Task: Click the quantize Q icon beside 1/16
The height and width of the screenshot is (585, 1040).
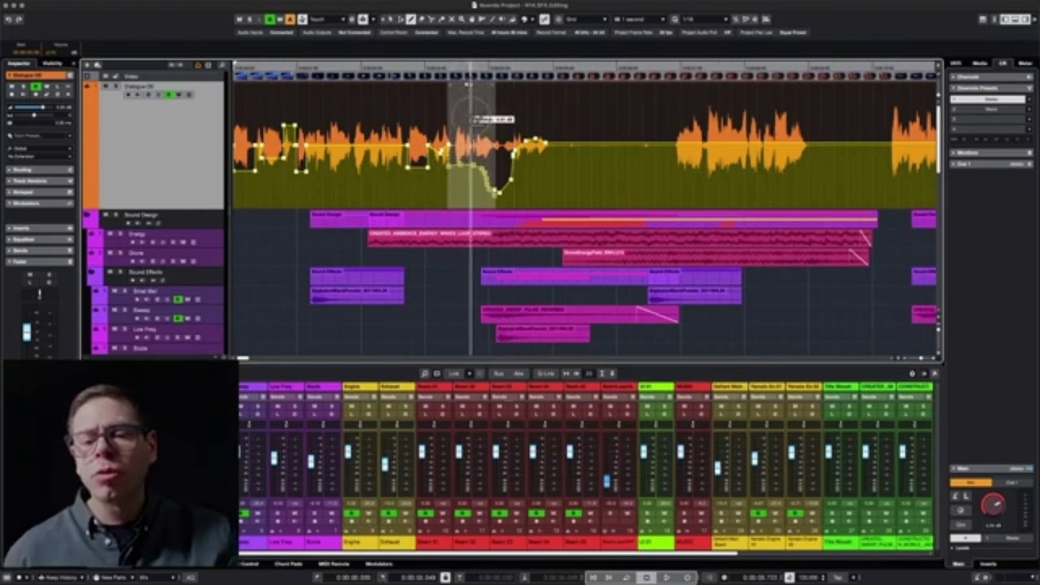Action: pyautogui.click(x=675, y=19)
